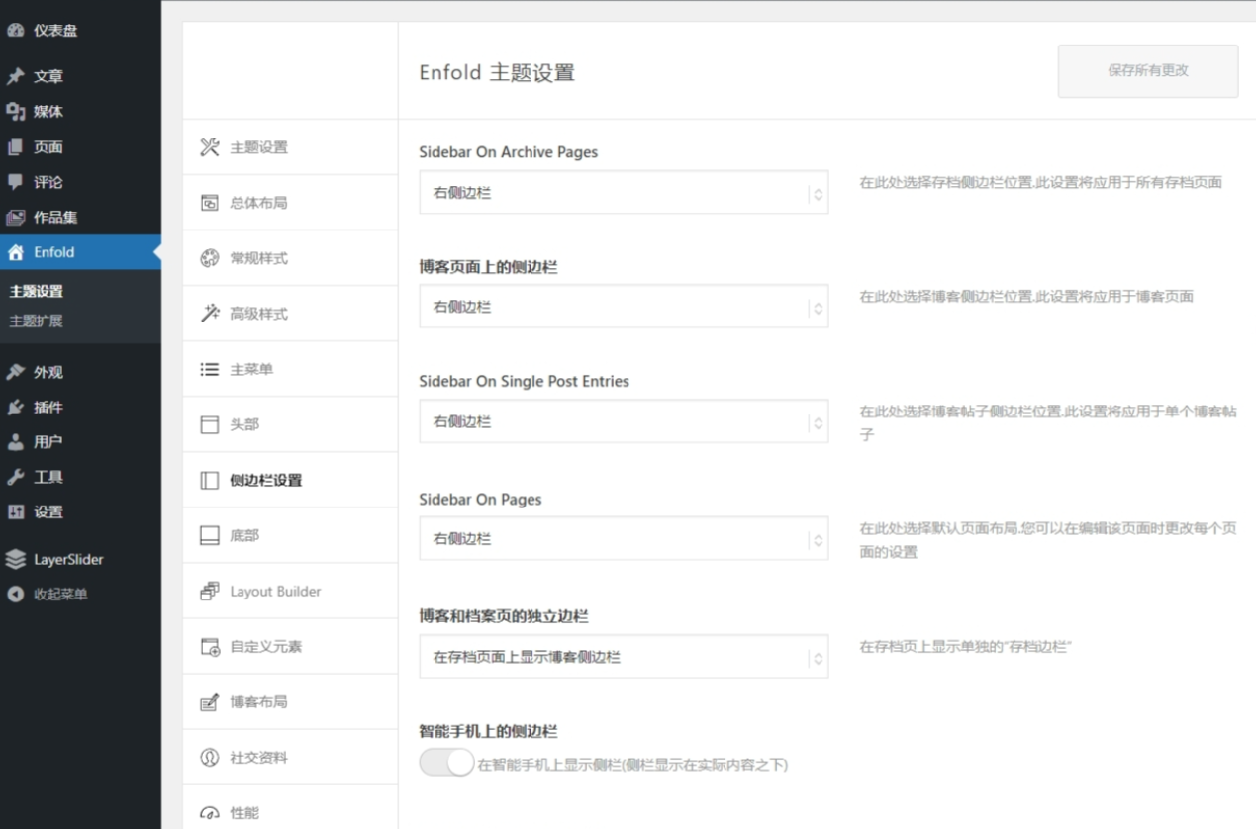The image size is (1256, 829).
Task: Click the 主菜单 list icon
Action: pos(210,369)
